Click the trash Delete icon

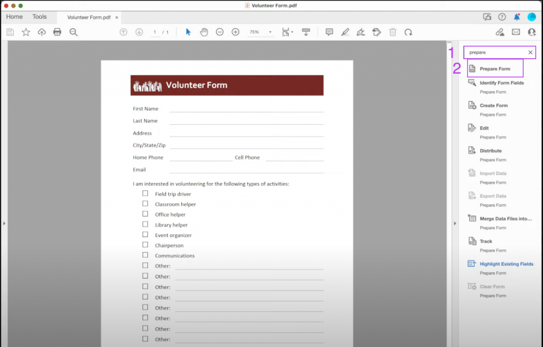pos(392,32)
